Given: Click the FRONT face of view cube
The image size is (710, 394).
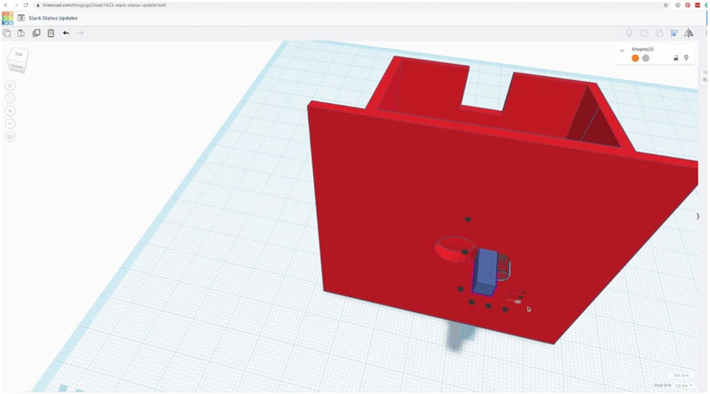Looking at the screenshot, I should pyautogui.click(x=16, y=67).
